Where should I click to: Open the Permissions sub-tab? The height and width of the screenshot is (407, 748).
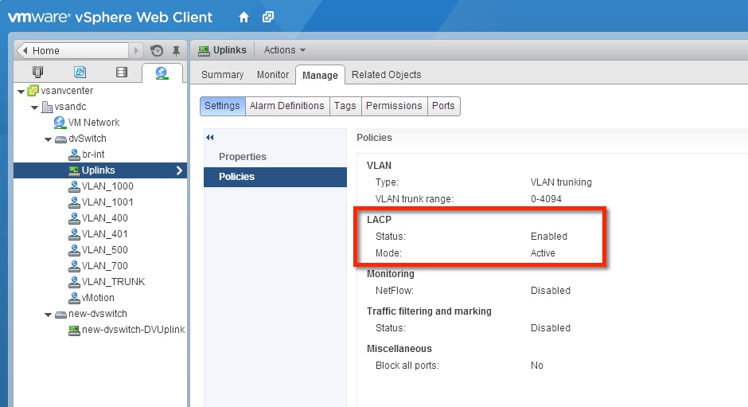(394, 106)
